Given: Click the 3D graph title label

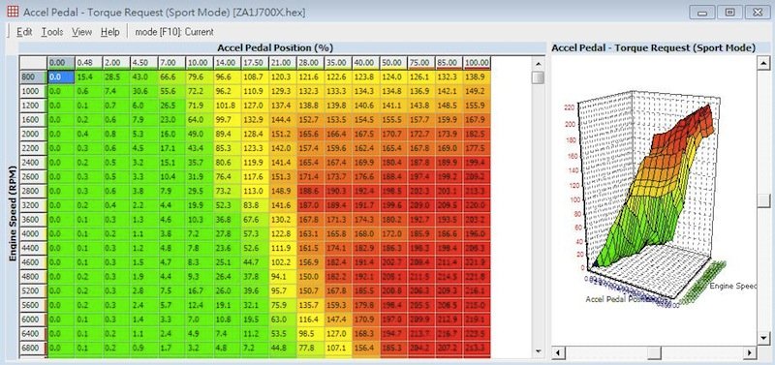Looking at the screenshot, I should 653,47.
